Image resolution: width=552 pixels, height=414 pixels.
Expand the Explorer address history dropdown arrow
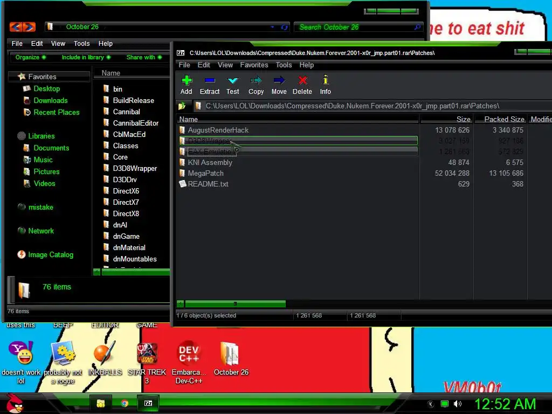(x=272, y=27)
